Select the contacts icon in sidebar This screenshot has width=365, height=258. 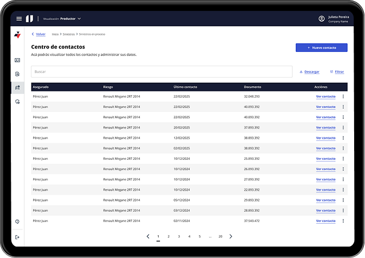point(17,87)
